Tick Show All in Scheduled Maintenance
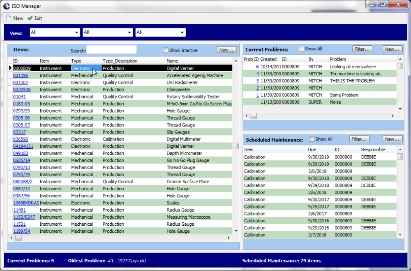This screenshot has width=411, height=271. [312, 139]
